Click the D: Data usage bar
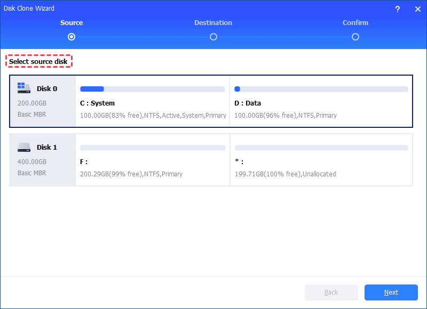 [x=320, y=89]
